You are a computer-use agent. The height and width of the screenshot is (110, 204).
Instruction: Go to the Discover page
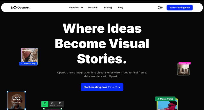[x=93, y=8]
